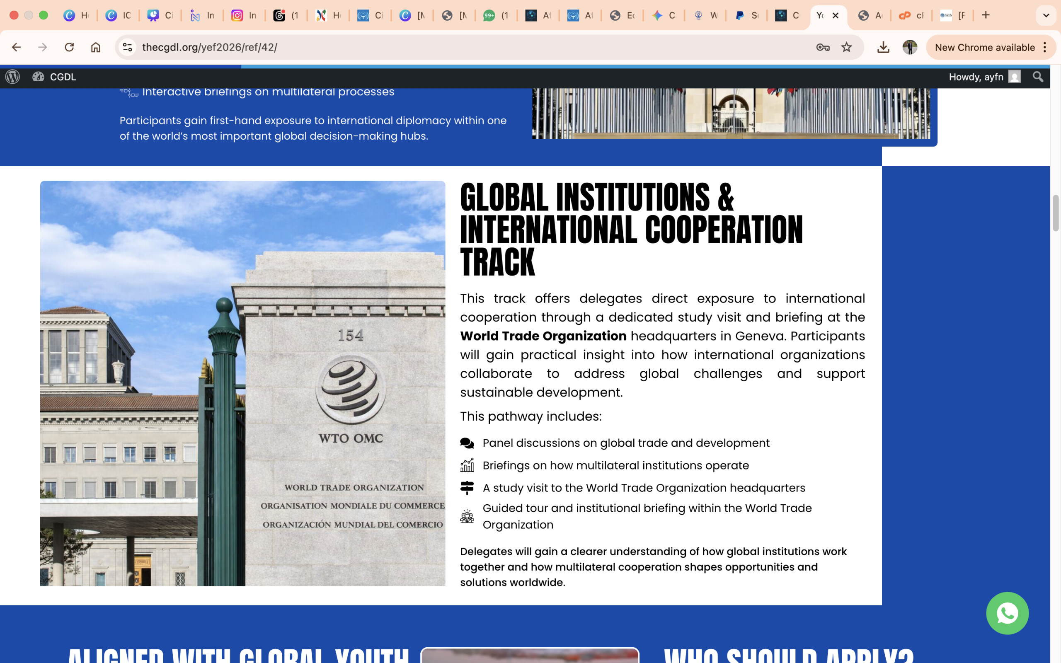Image resolution: width=1061 pixels, height=663 pixels.
Task: Reload the page with refresh icon
Action: click(x=69, y=47)
